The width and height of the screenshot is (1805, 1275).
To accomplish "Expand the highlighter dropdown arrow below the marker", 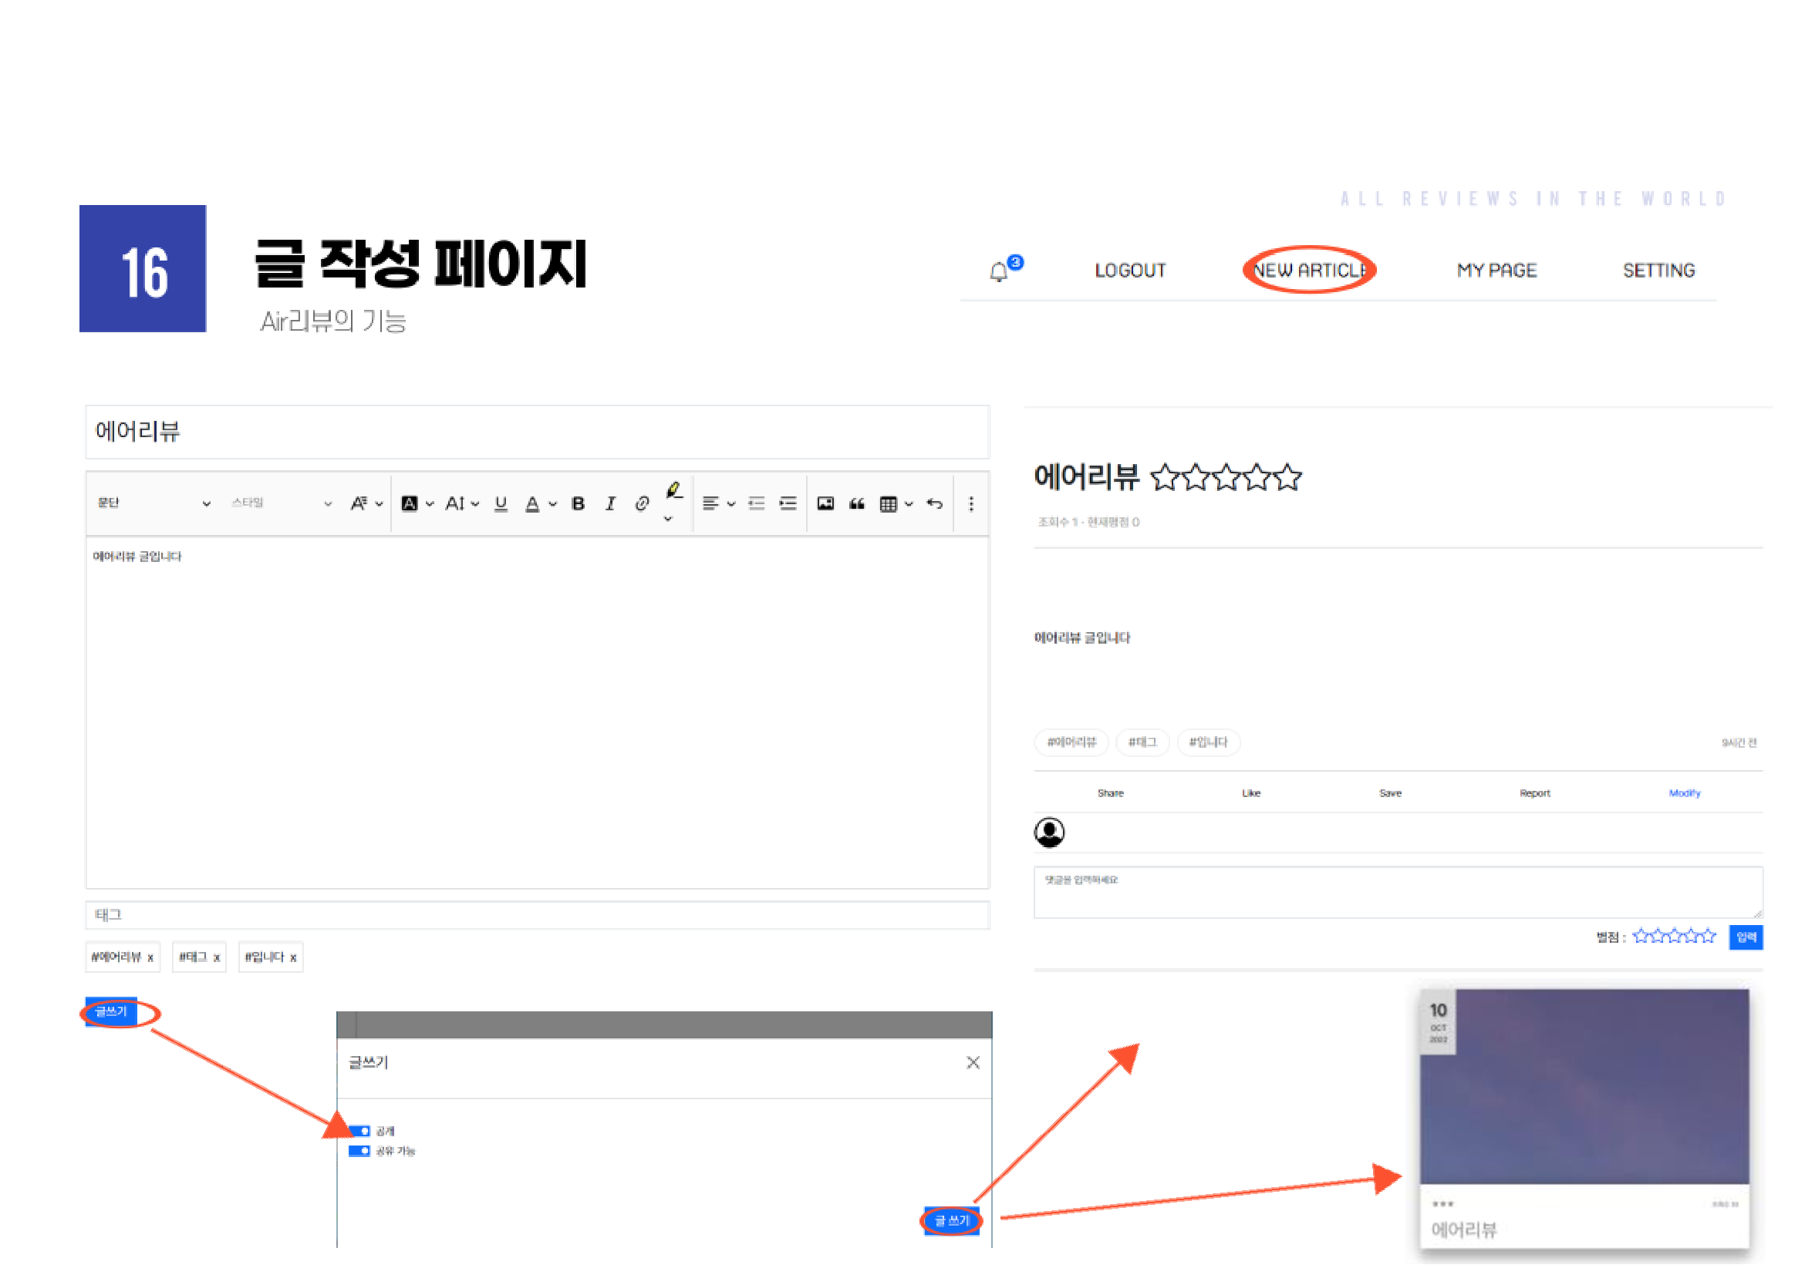I will (668, 519).
